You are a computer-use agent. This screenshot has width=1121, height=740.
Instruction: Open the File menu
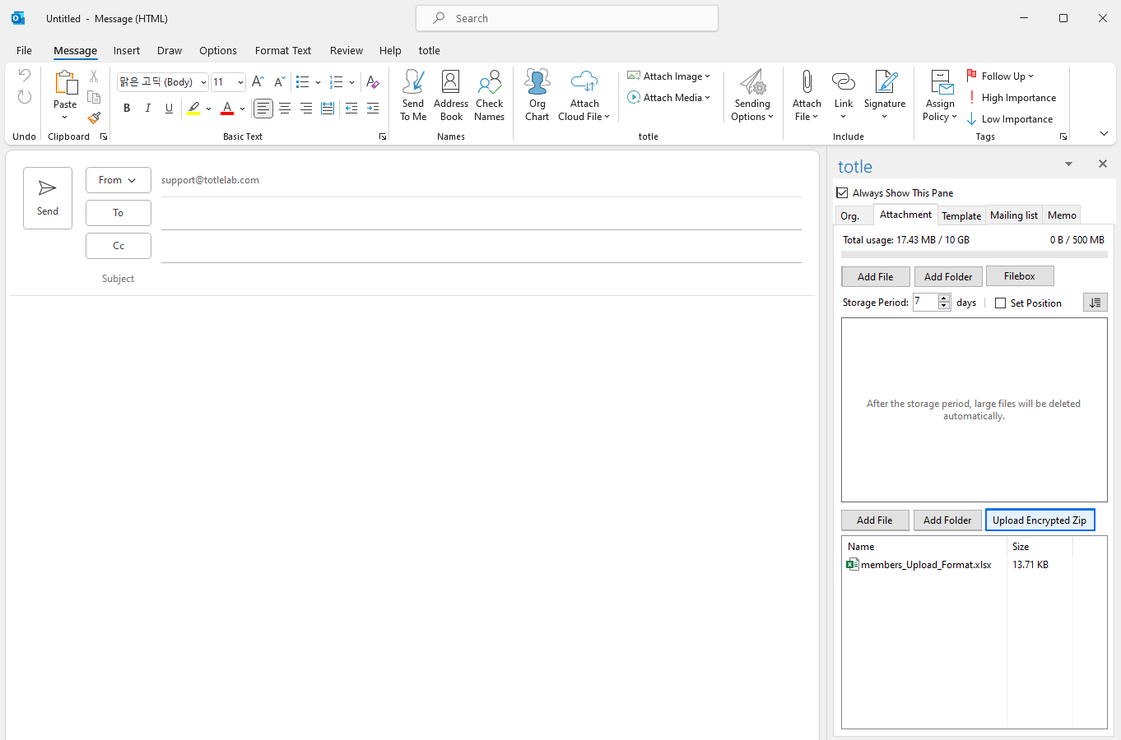24,50
